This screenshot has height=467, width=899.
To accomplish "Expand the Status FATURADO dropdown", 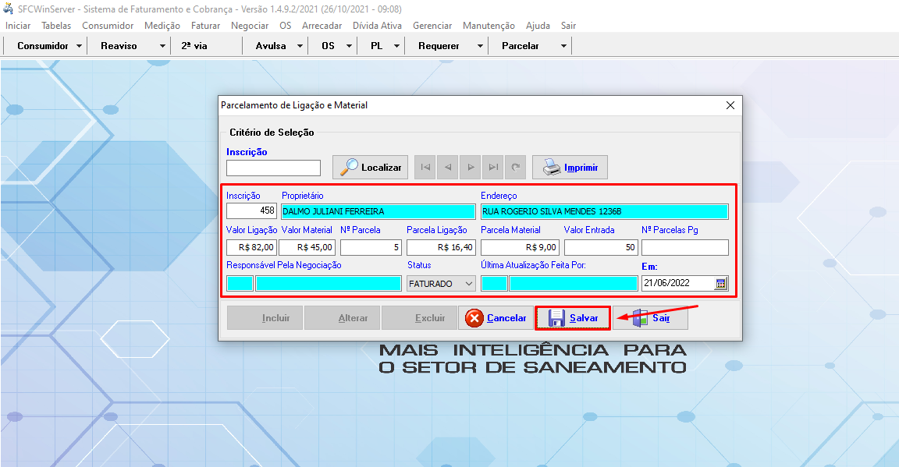I will coord(469,284).
